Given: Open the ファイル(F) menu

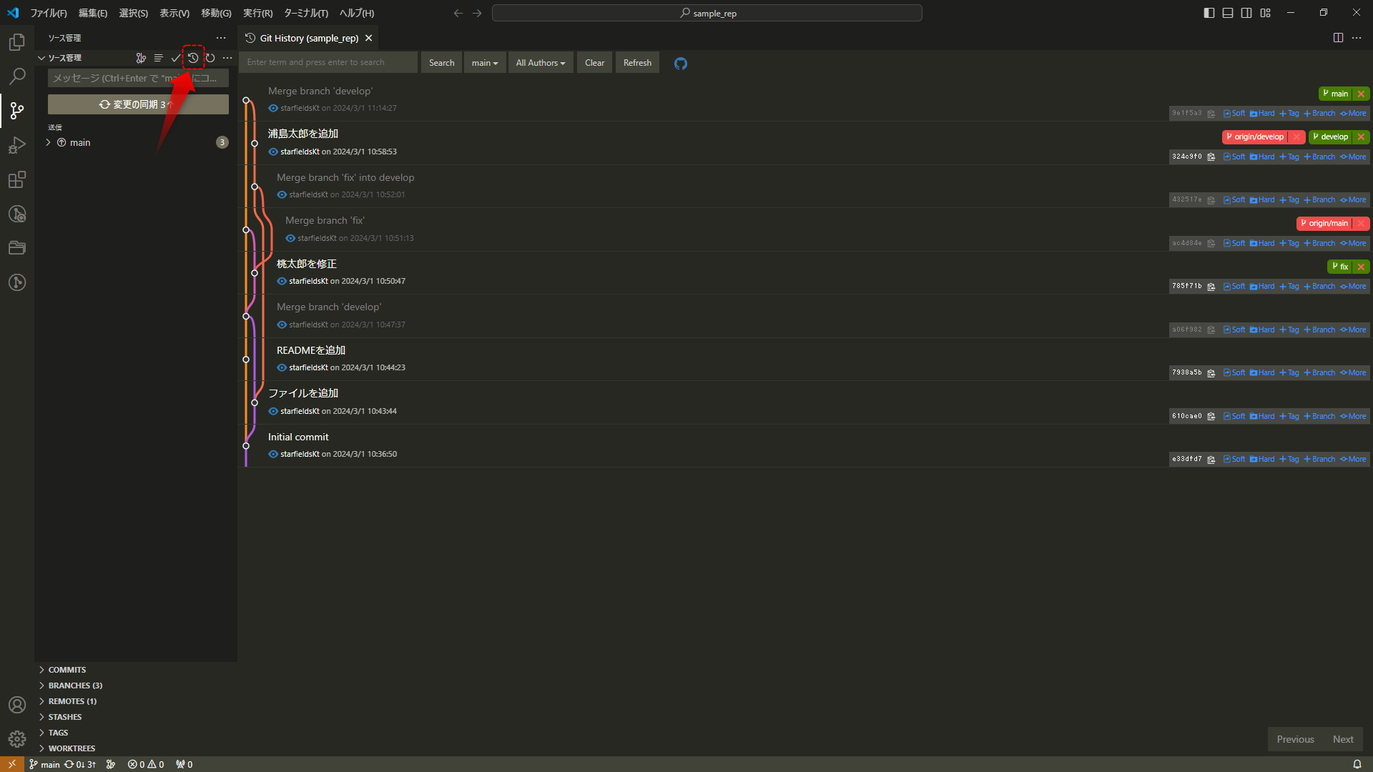Looking at the screenshot, I should click(x=49, y=13).
